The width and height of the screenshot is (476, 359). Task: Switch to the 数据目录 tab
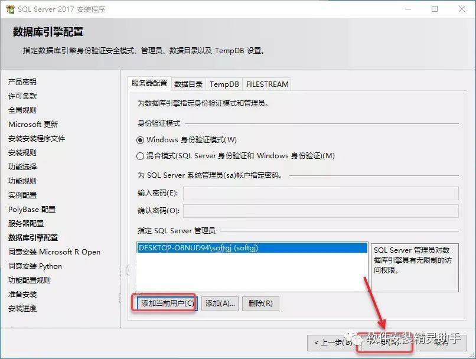point(188,84)
